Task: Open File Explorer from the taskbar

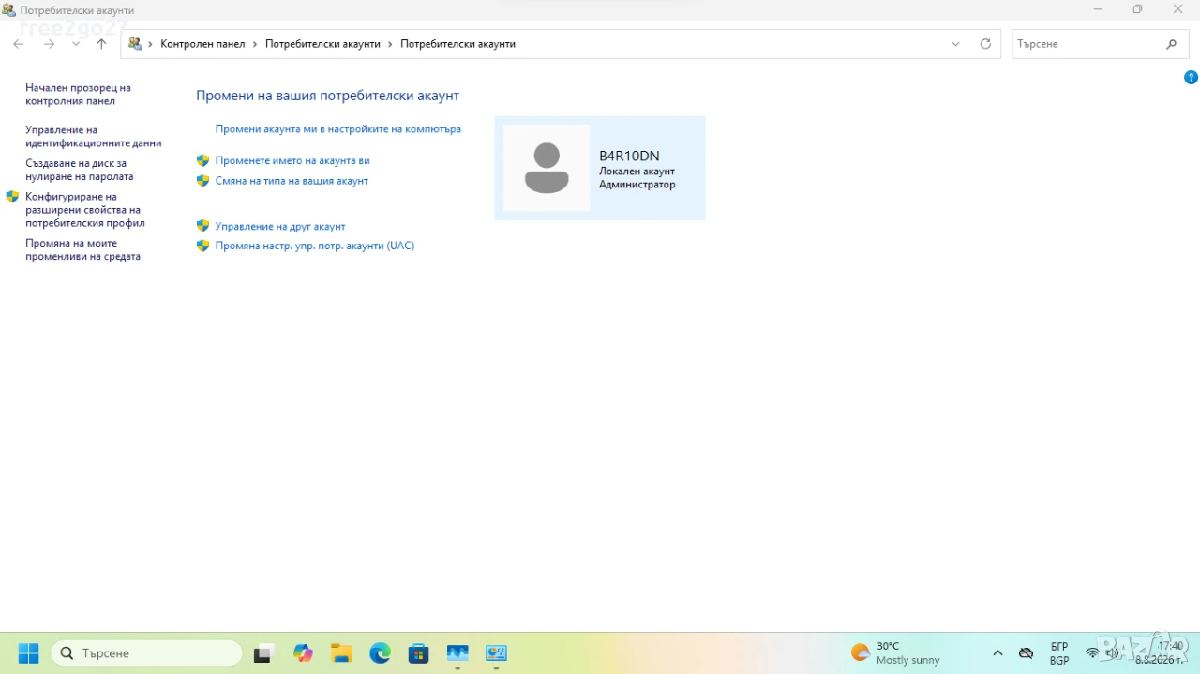Action: [341, 653]
